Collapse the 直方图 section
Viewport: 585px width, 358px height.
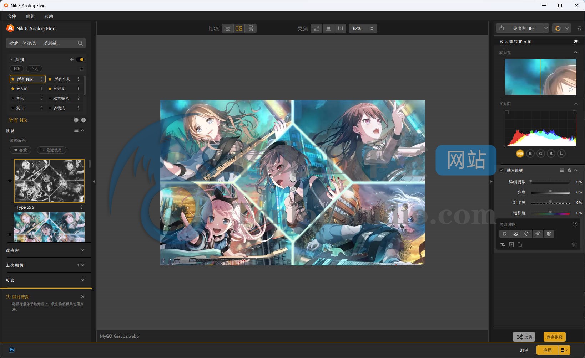coord(575,104)
